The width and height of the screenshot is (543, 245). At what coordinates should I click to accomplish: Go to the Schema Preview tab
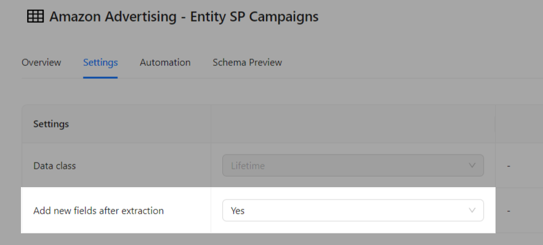click(247, 62)
